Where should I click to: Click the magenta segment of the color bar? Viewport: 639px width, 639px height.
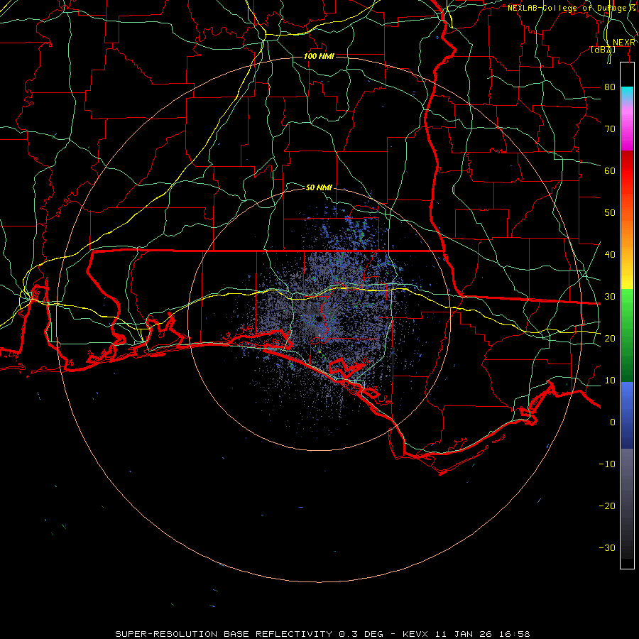pos(627,133)
